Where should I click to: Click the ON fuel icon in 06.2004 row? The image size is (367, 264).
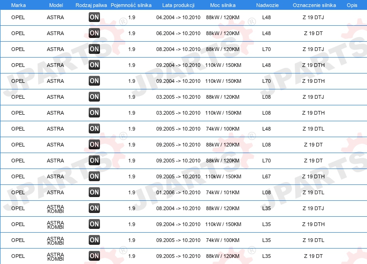[x=94, y=33]
